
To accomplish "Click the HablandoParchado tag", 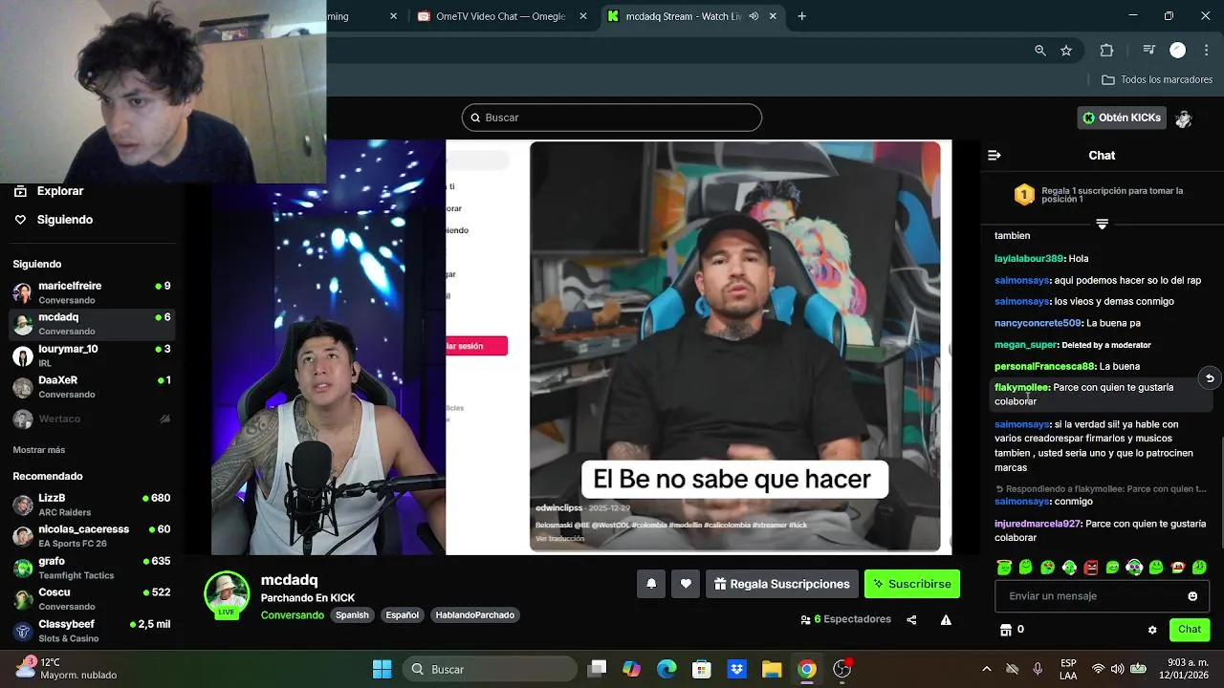I will tap(475, 615).
